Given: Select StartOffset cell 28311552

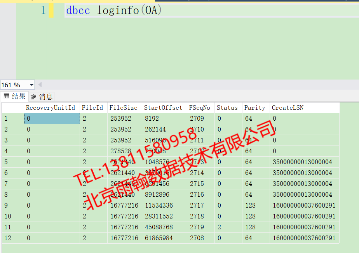Looking at the screenshot, I should pos(164,217).
